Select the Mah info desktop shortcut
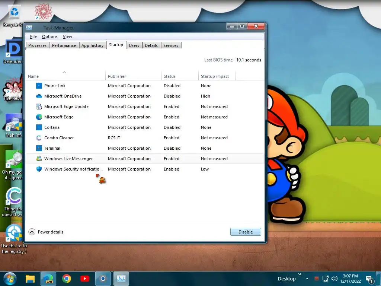Screen dimensions: 381x286 [x=14, y=125]
